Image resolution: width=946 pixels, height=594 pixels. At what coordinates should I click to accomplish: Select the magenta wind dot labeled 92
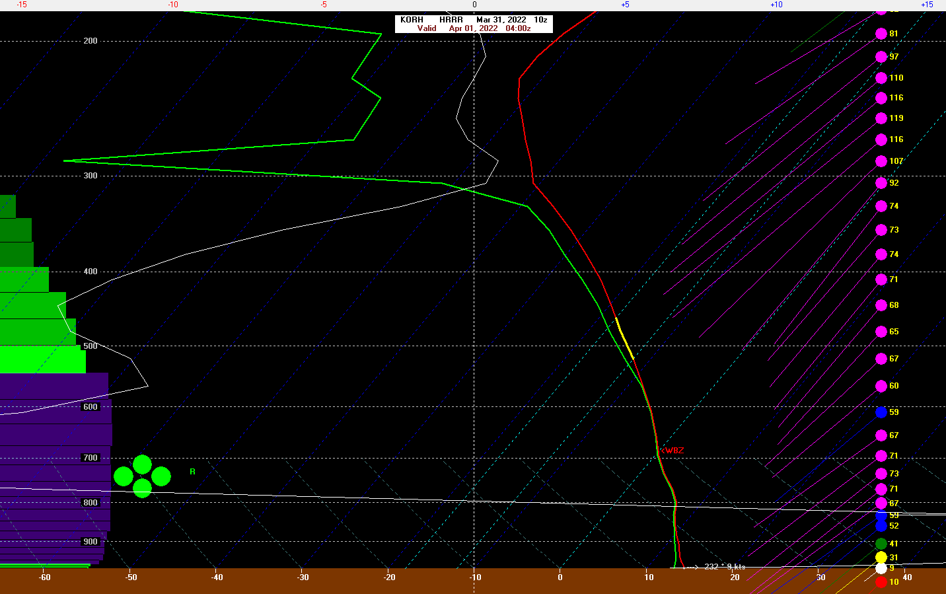click(881, 183)
